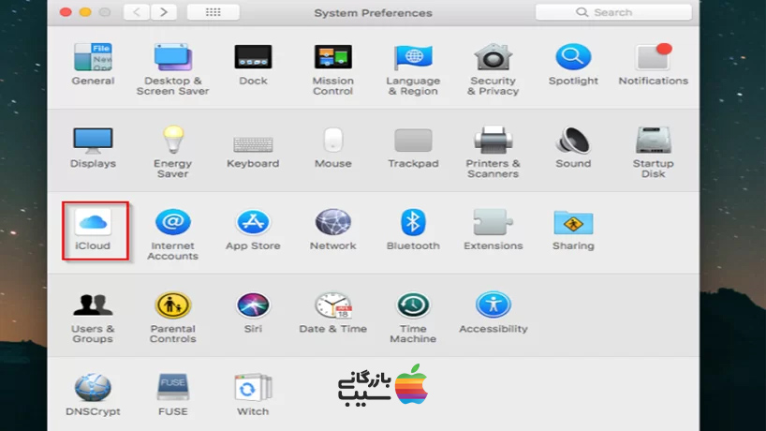766x431 pixels.
Task: Open Printers & Scanners pane
Action: click(493, 152)
